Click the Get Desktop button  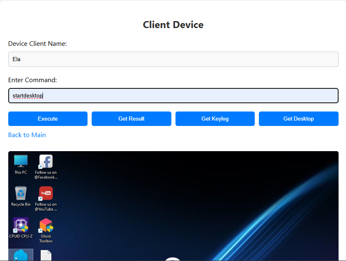point(299,119)
